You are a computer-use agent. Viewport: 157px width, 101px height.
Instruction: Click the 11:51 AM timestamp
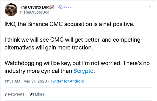[x=12, y=81]
